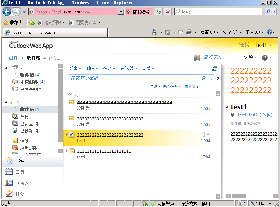Open the 页面(P) Page menu
This screenshot has width=280, height=207.
(210, 32)
